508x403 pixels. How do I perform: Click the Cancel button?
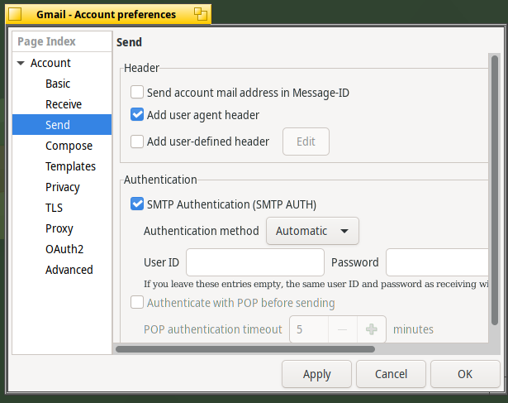[x=391, y=374]
